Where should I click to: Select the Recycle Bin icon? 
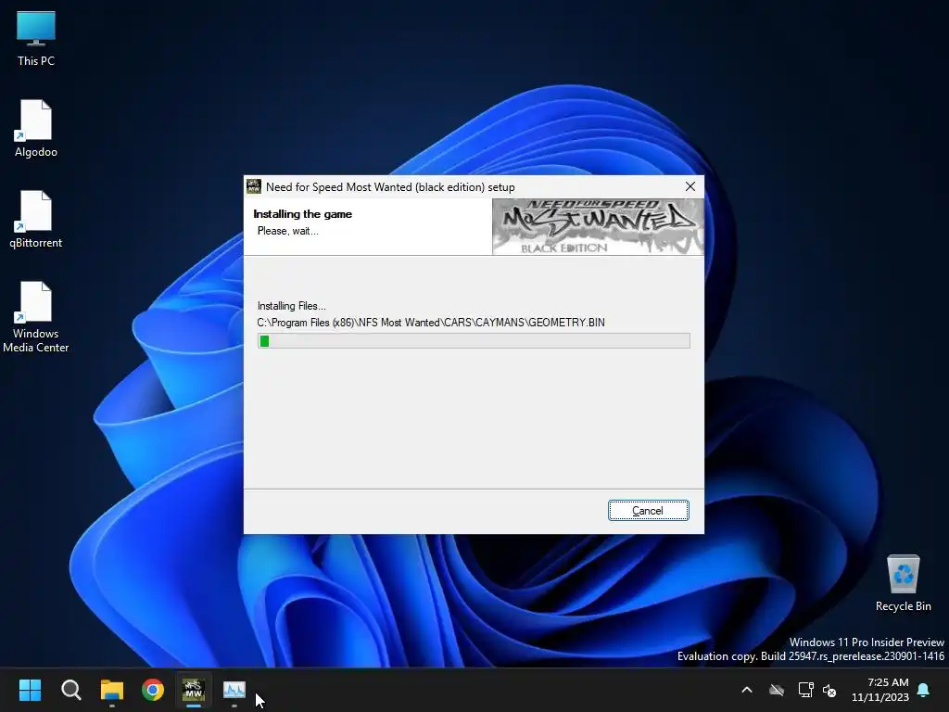(x=903, y=583)
